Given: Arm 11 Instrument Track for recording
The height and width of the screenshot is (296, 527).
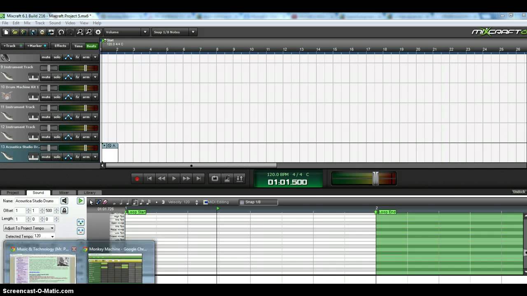Looking at the screenshot, I should point(86,117).
